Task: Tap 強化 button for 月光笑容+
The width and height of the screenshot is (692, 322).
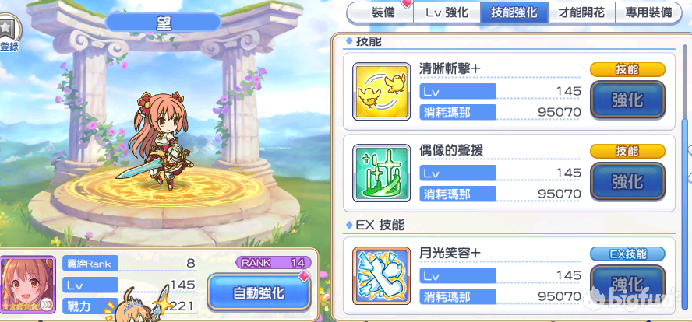Action: (x=627, y=283)
